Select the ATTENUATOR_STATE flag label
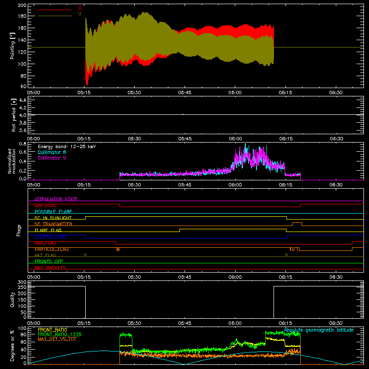 56,199
